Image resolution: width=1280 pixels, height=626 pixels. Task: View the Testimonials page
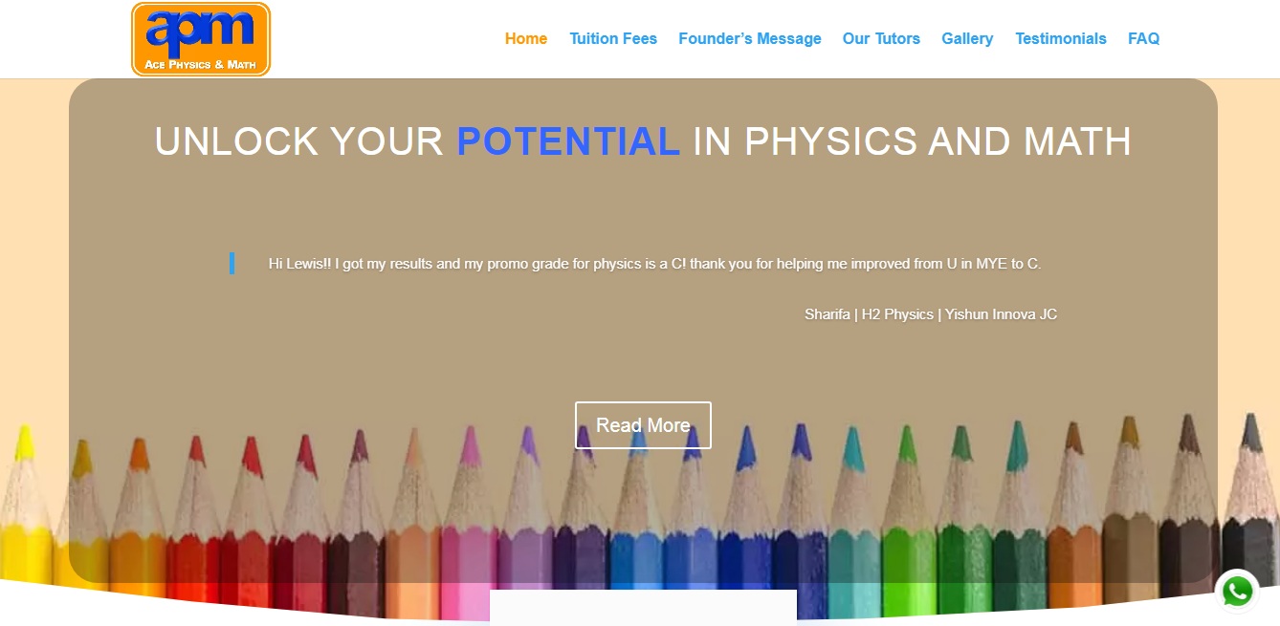1061,39
